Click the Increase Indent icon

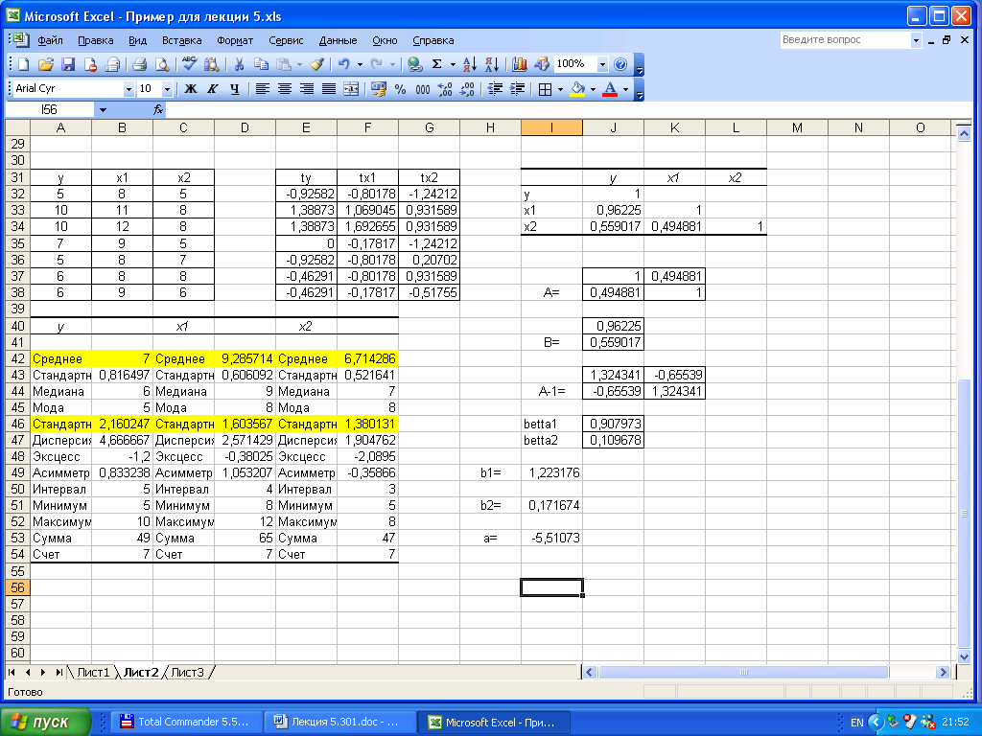[x=517, y=89]
